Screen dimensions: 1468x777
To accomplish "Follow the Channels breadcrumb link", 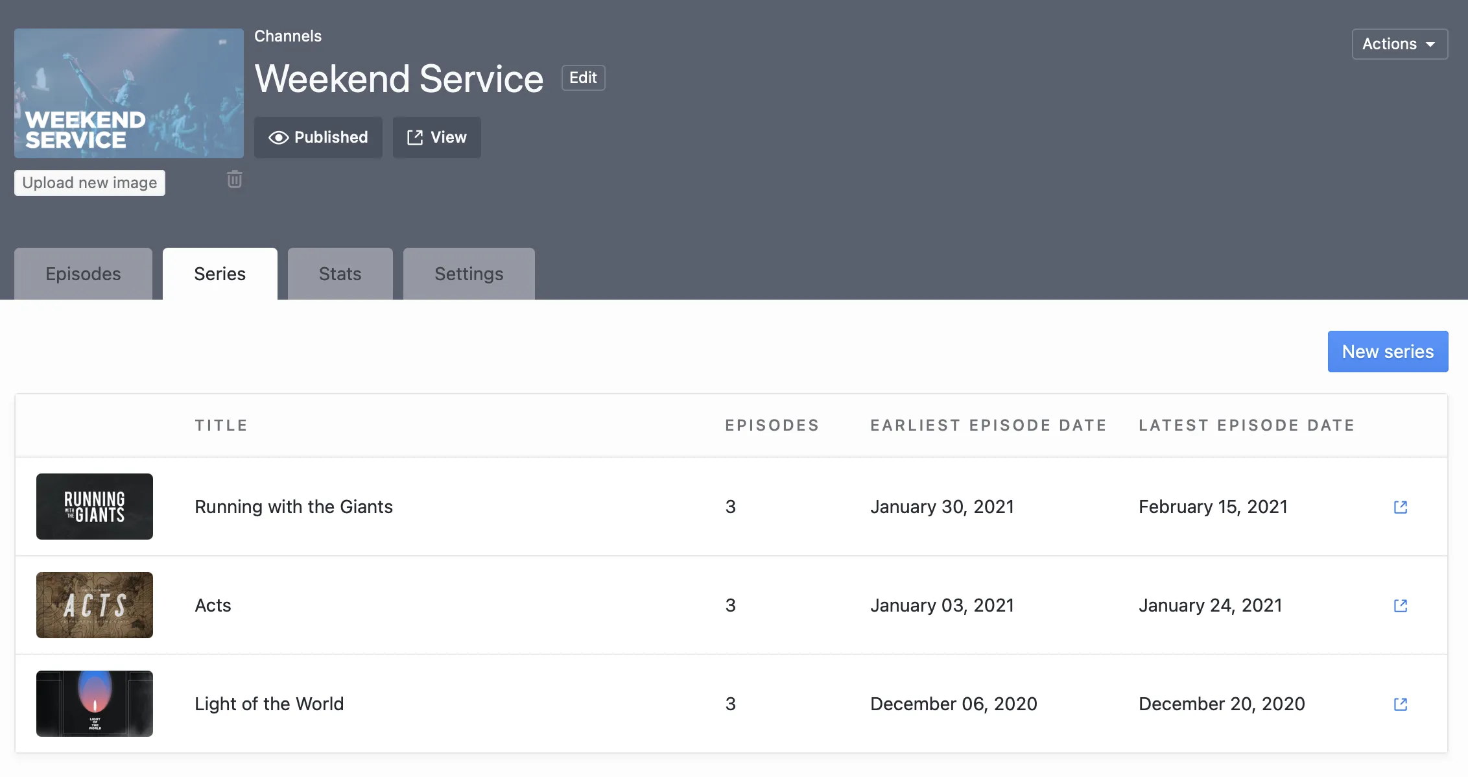I will pyautogui.click(x=288, y=36).
